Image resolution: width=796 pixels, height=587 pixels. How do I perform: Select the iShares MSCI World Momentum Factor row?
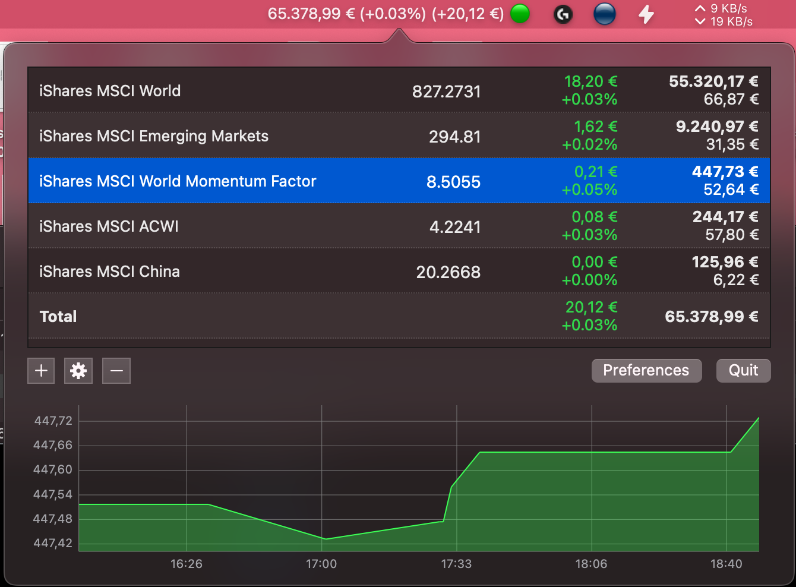(399, 181)
